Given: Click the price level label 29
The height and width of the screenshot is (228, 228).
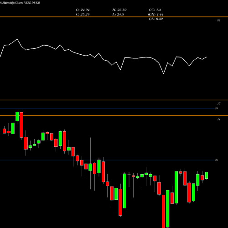Looking at the screenshot, I should pyautogui.click(x=217, y=108).
